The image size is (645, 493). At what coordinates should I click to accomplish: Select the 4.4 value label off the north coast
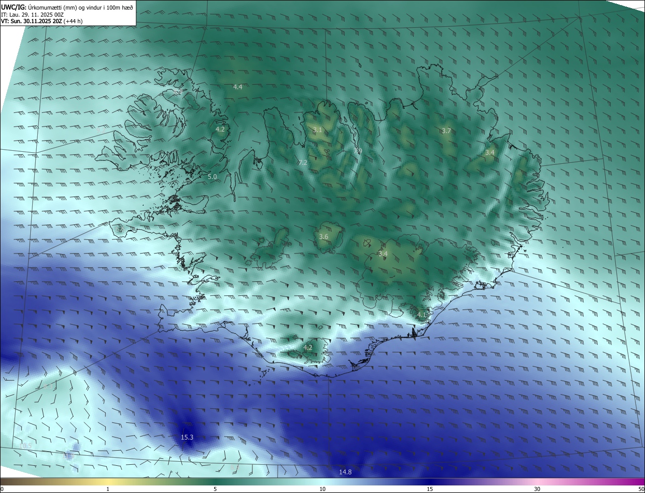(x=238, y=87)
